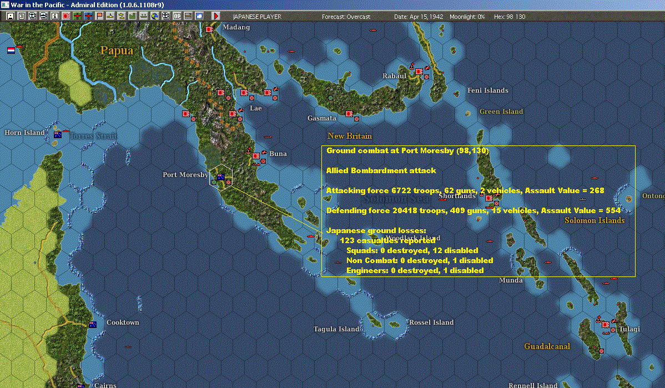
Task: Click the green unit marker on New Britain
Action: [330, 98]
